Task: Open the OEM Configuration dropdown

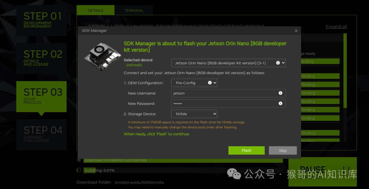Action: tap(194, 83)
